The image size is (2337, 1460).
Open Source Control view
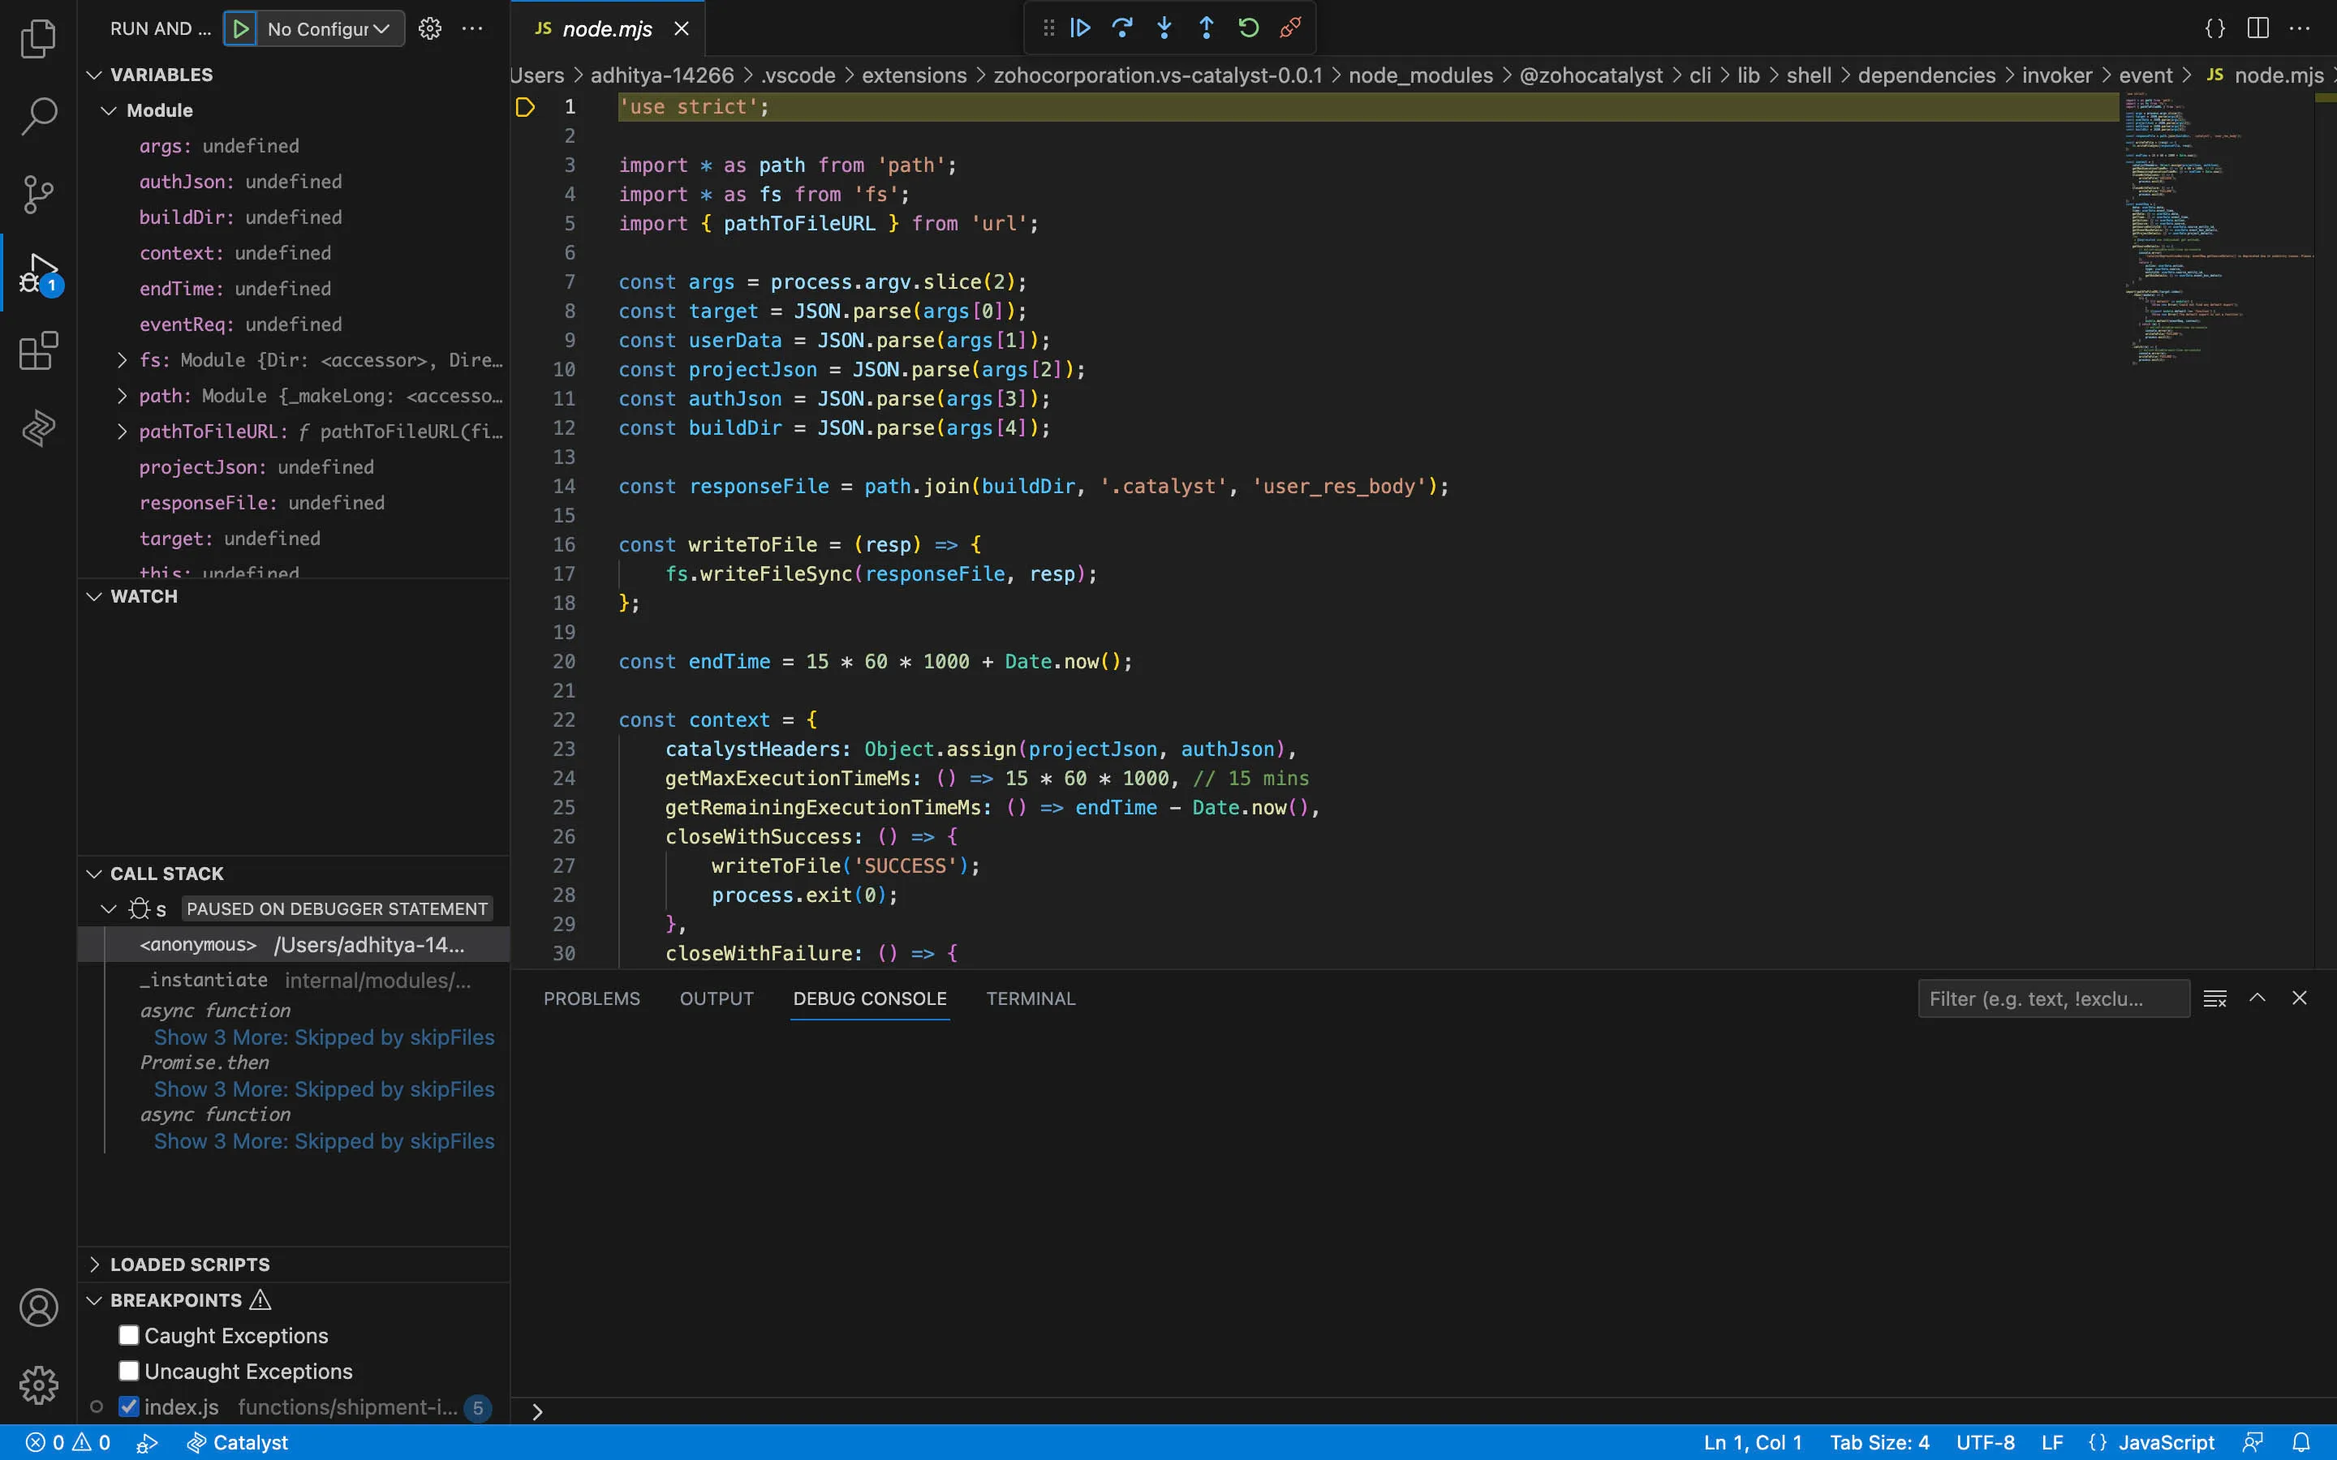coord(39,194)
